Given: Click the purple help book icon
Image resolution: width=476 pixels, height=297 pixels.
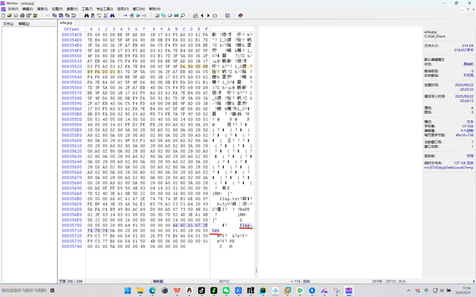Looking at the screenshot, I should (x=240, y=15).
